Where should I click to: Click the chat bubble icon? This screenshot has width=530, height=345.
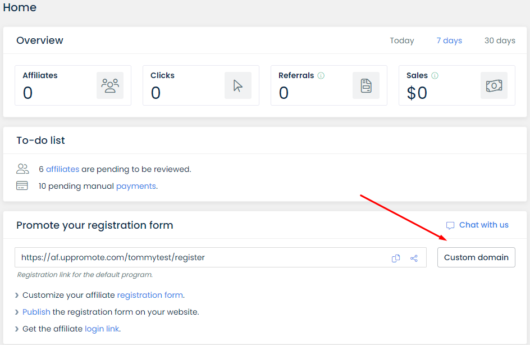click(450, 225)
